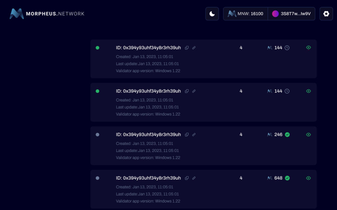Copy the first validator ID using the copy icon
Viewport: 337px width, 210px height.
pos(187,48)
